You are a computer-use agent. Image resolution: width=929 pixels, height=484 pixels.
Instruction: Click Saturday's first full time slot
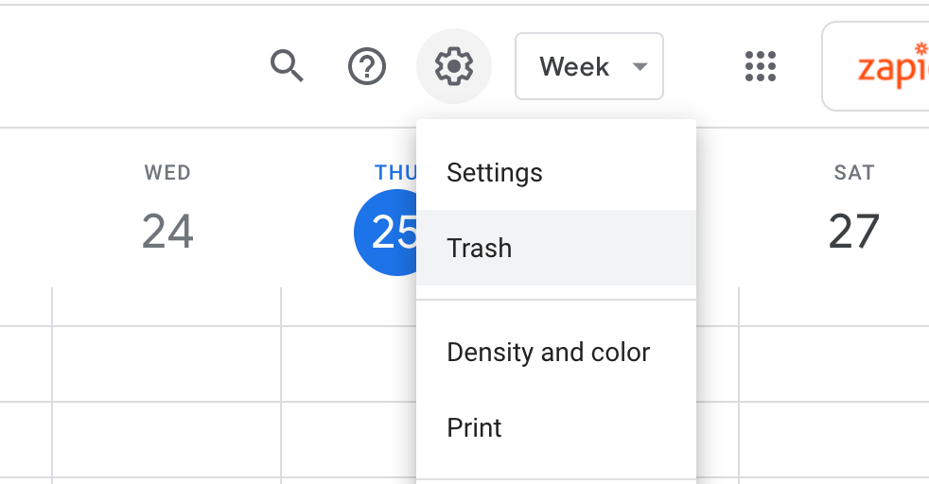click(x=833, y=364)
